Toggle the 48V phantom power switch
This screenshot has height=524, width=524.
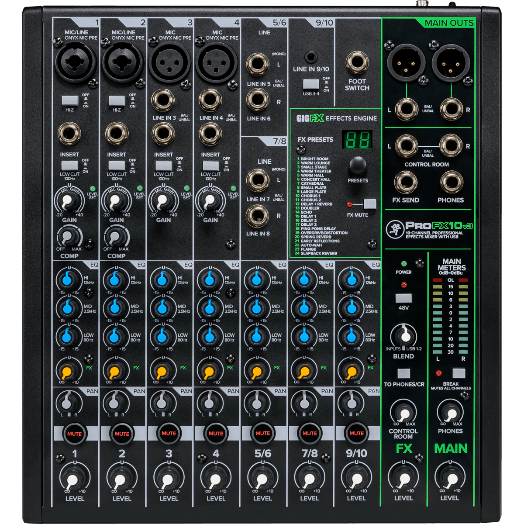tap(403, 299)
